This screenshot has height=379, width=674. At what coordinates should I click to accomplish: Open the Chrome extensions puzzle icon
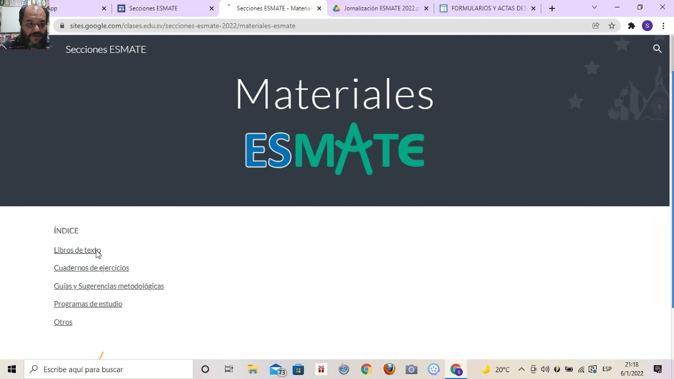(x=631, y=26)
